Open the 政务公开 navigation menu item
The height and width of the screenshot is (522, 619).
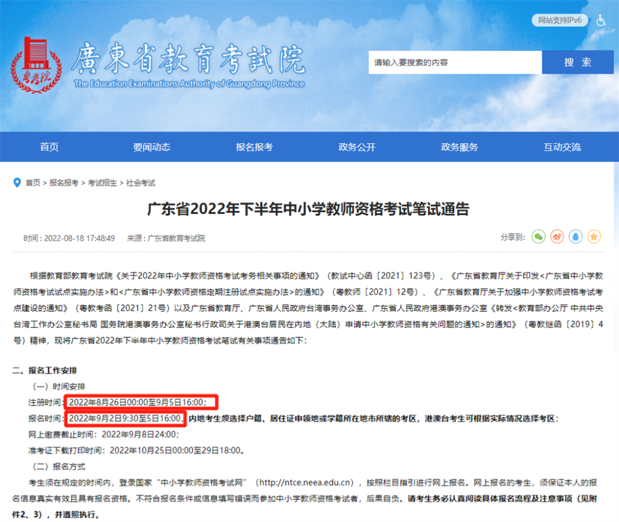pyautogui.click(x=357, y=147)
